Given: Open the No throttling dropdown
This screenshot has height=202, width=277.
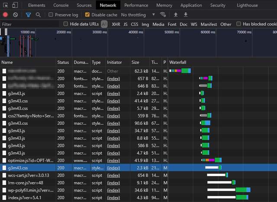Looking at the screenshot, I should point(138,15).
